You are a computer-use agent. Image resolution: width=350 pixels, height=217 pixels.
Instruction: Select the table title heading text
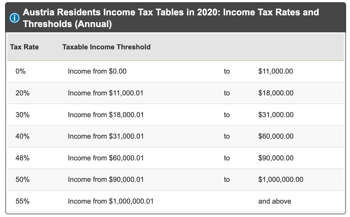171,18
